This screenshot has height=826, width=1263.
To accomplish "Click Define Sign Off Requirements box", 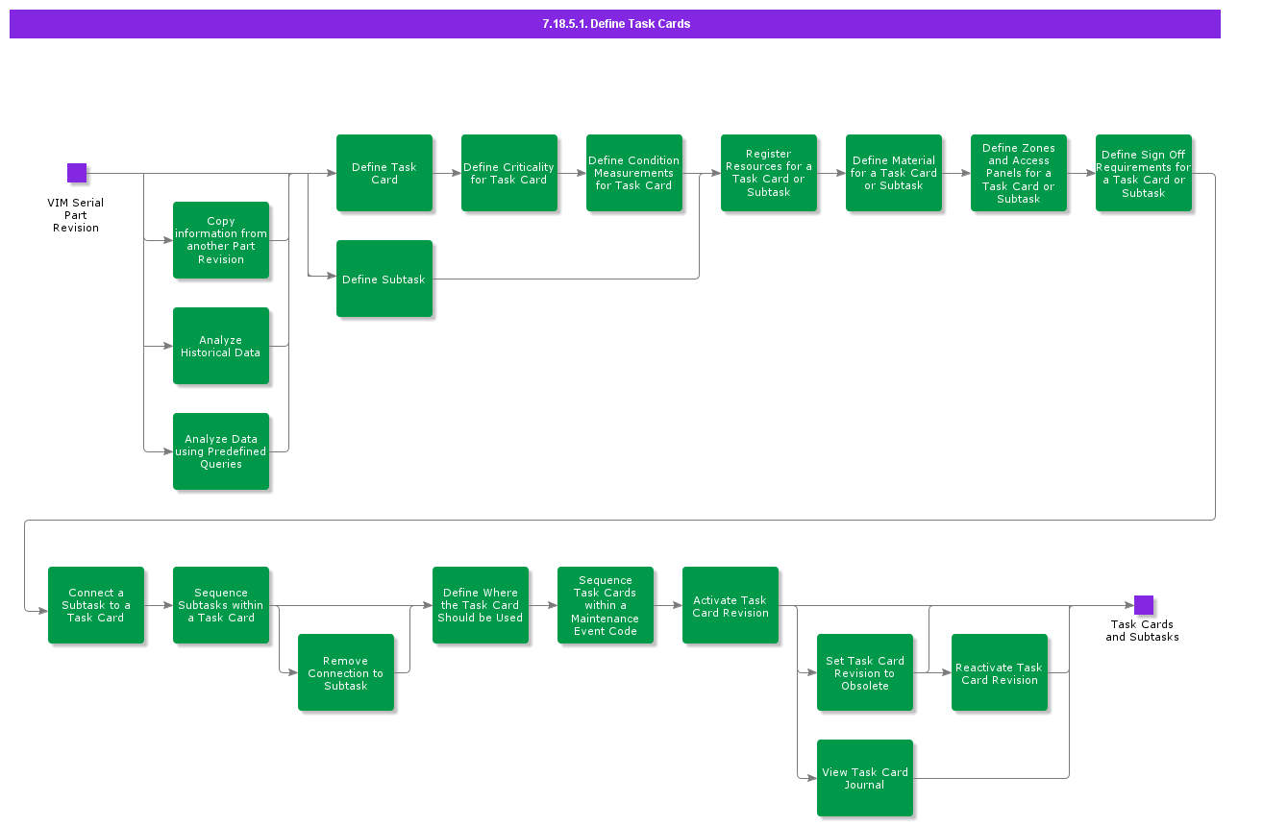I will (x=1144, y=173).
